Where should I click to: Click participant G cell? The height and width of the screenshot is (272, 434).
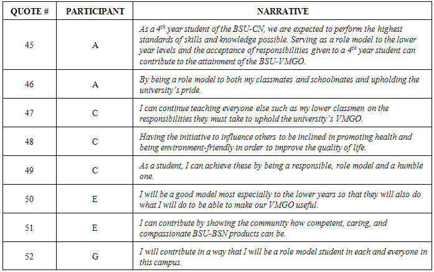[x=95, y=256]
